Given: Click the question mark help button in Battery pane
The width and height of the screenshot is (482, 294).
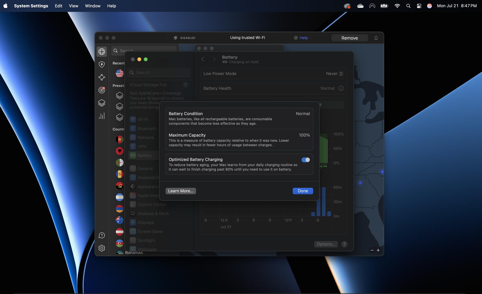Looking at the screenshot, I should point(344,244).
